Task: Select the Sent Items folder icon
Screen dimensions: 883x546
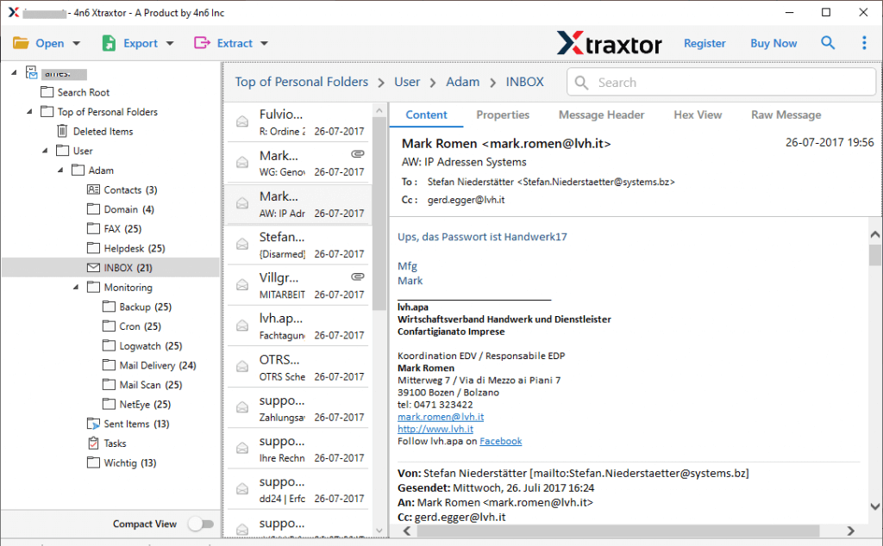Action: coord(93,424)
